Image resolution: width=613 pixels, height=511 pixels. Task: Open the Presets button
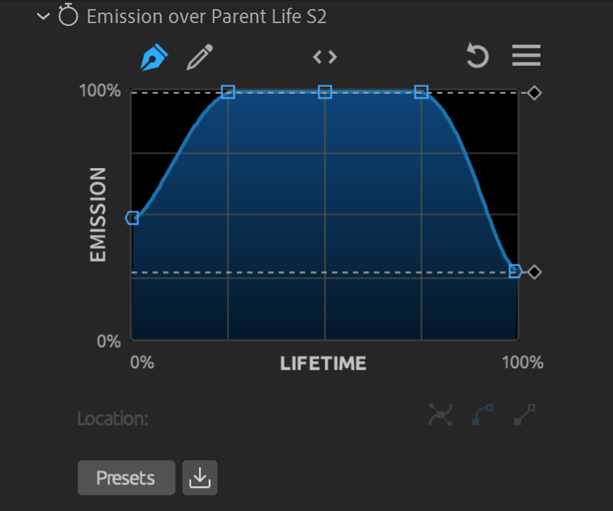pos(126,477)
